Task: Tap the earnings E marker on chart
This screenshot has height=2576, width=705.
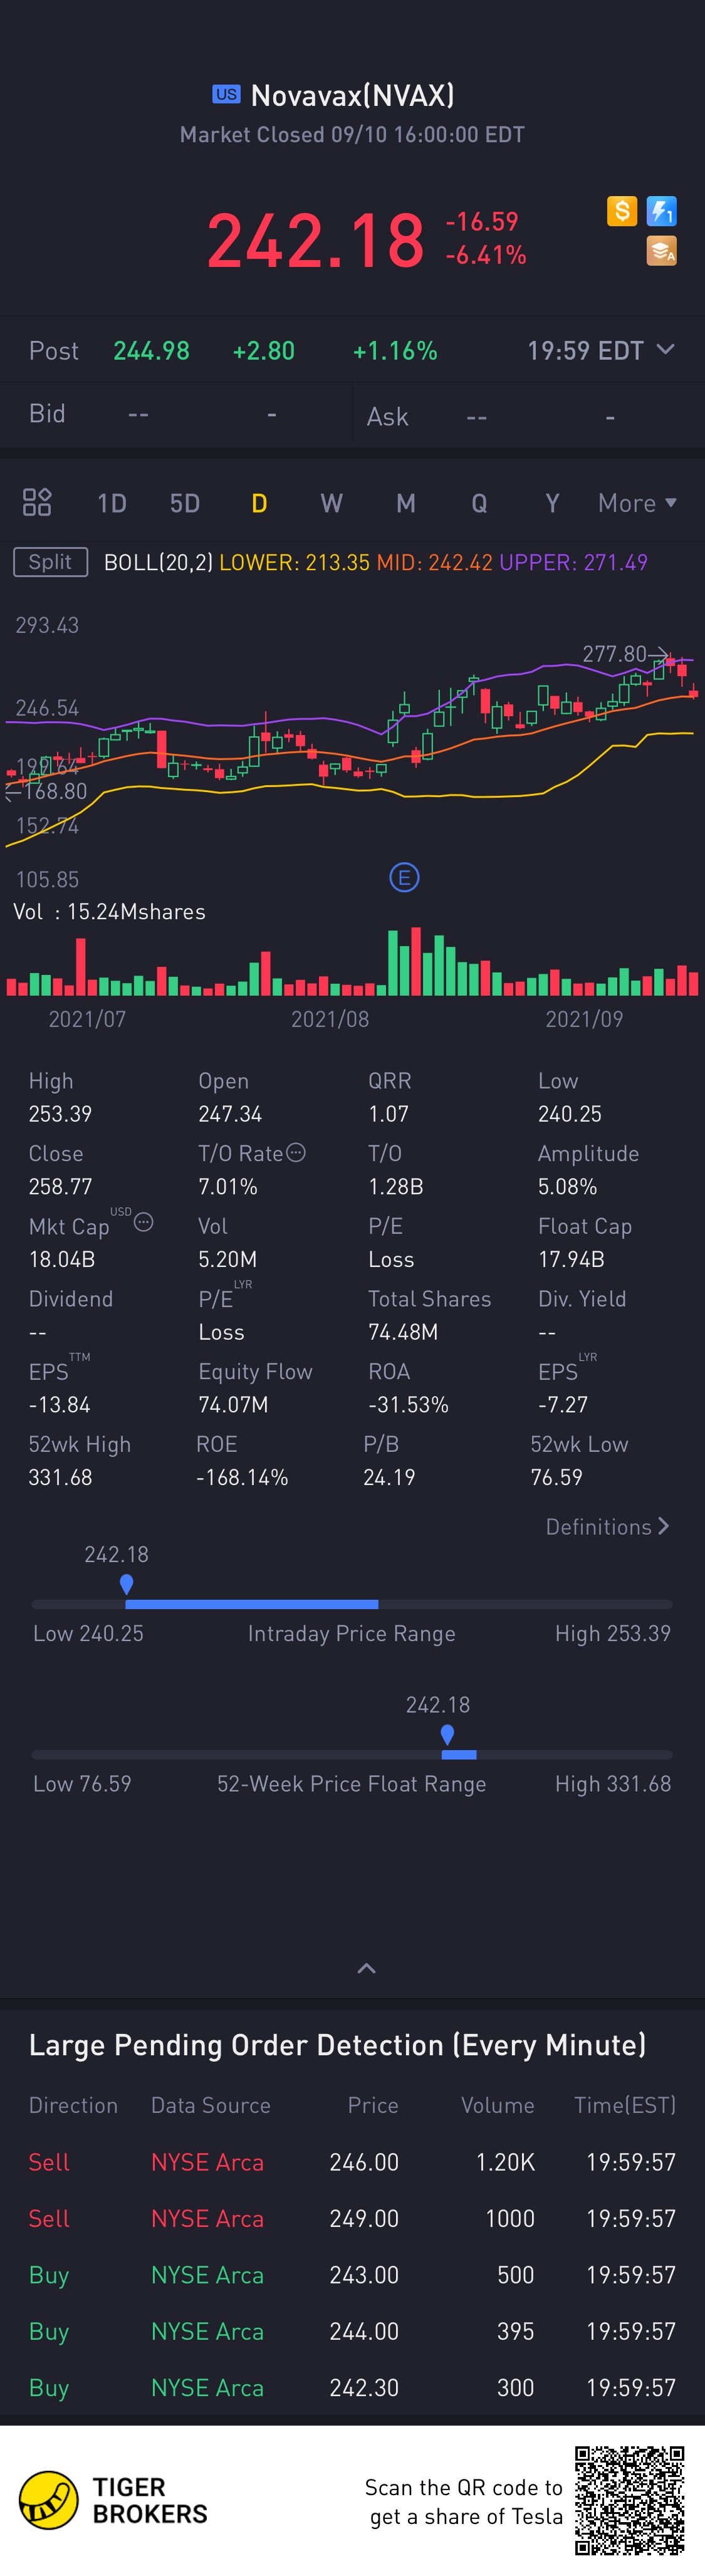Action: 404,878
